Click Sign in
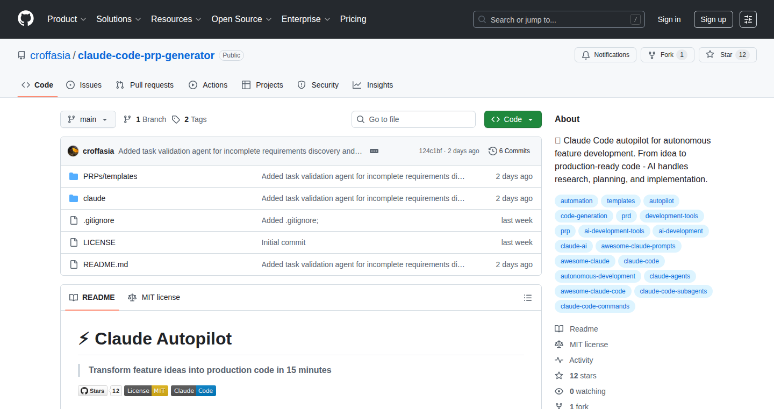 pyautogui.click(x=669, y=19)
